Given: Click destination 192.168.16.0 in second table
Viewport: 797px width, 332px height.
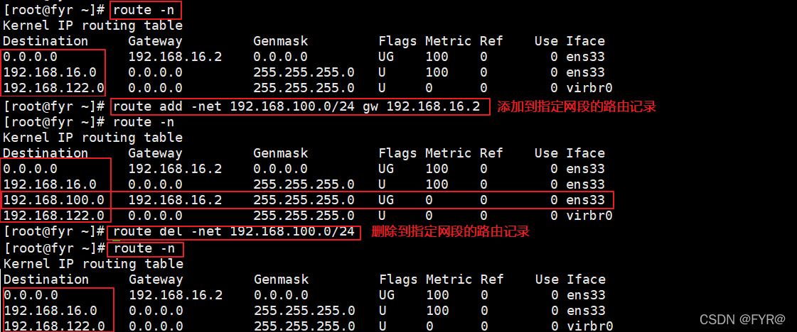Looking at the screenshot, I should pos(50,184).
